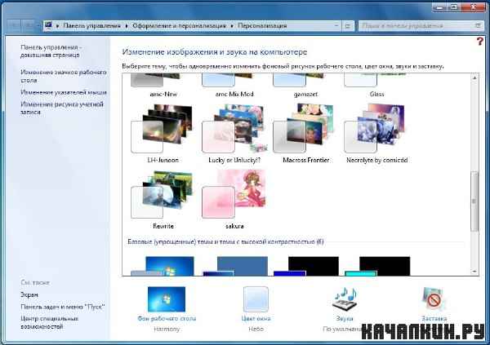Click the Небо label under window color
This screenshot has width=490, height=345.
tap(256, 329)
